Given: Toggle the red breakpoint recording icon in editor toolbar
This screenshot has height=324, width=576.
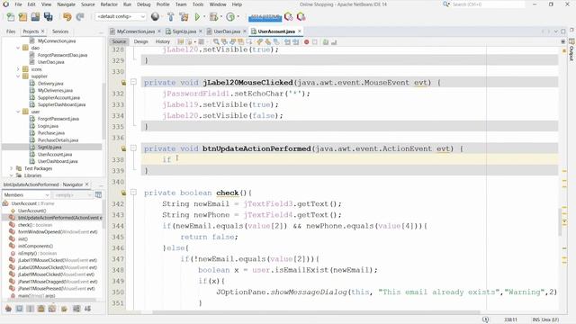Looking at the screenshot, I should tap(306, 42).
